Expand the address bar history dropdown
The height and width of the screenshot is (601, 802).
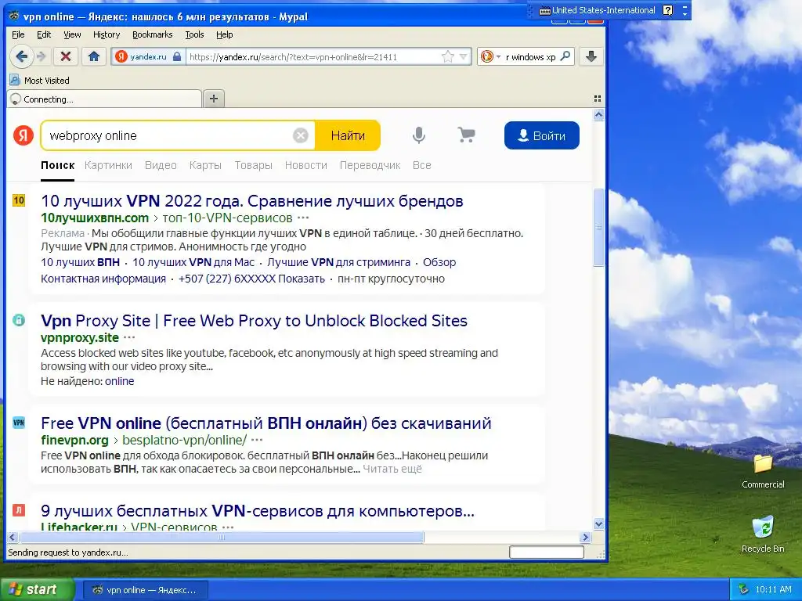click(x=464, y=56)
